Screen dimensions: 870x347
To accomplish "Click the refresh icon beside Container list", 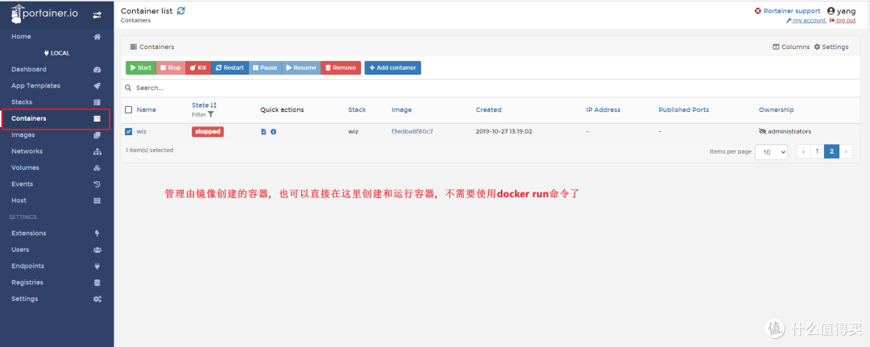I will 180,10.
